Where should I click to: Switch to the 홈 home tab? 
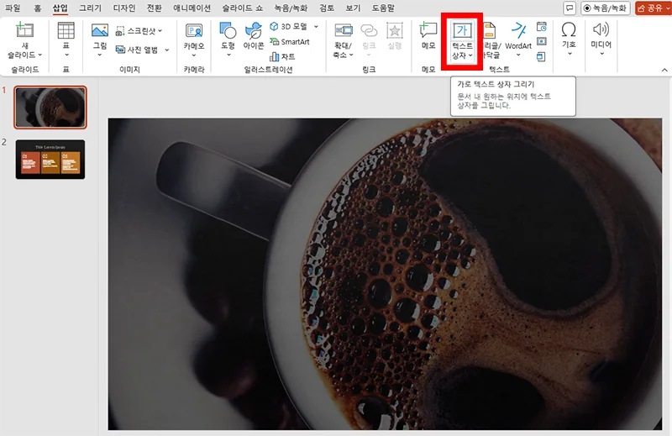pyautogui.click(x=37, y=8)
